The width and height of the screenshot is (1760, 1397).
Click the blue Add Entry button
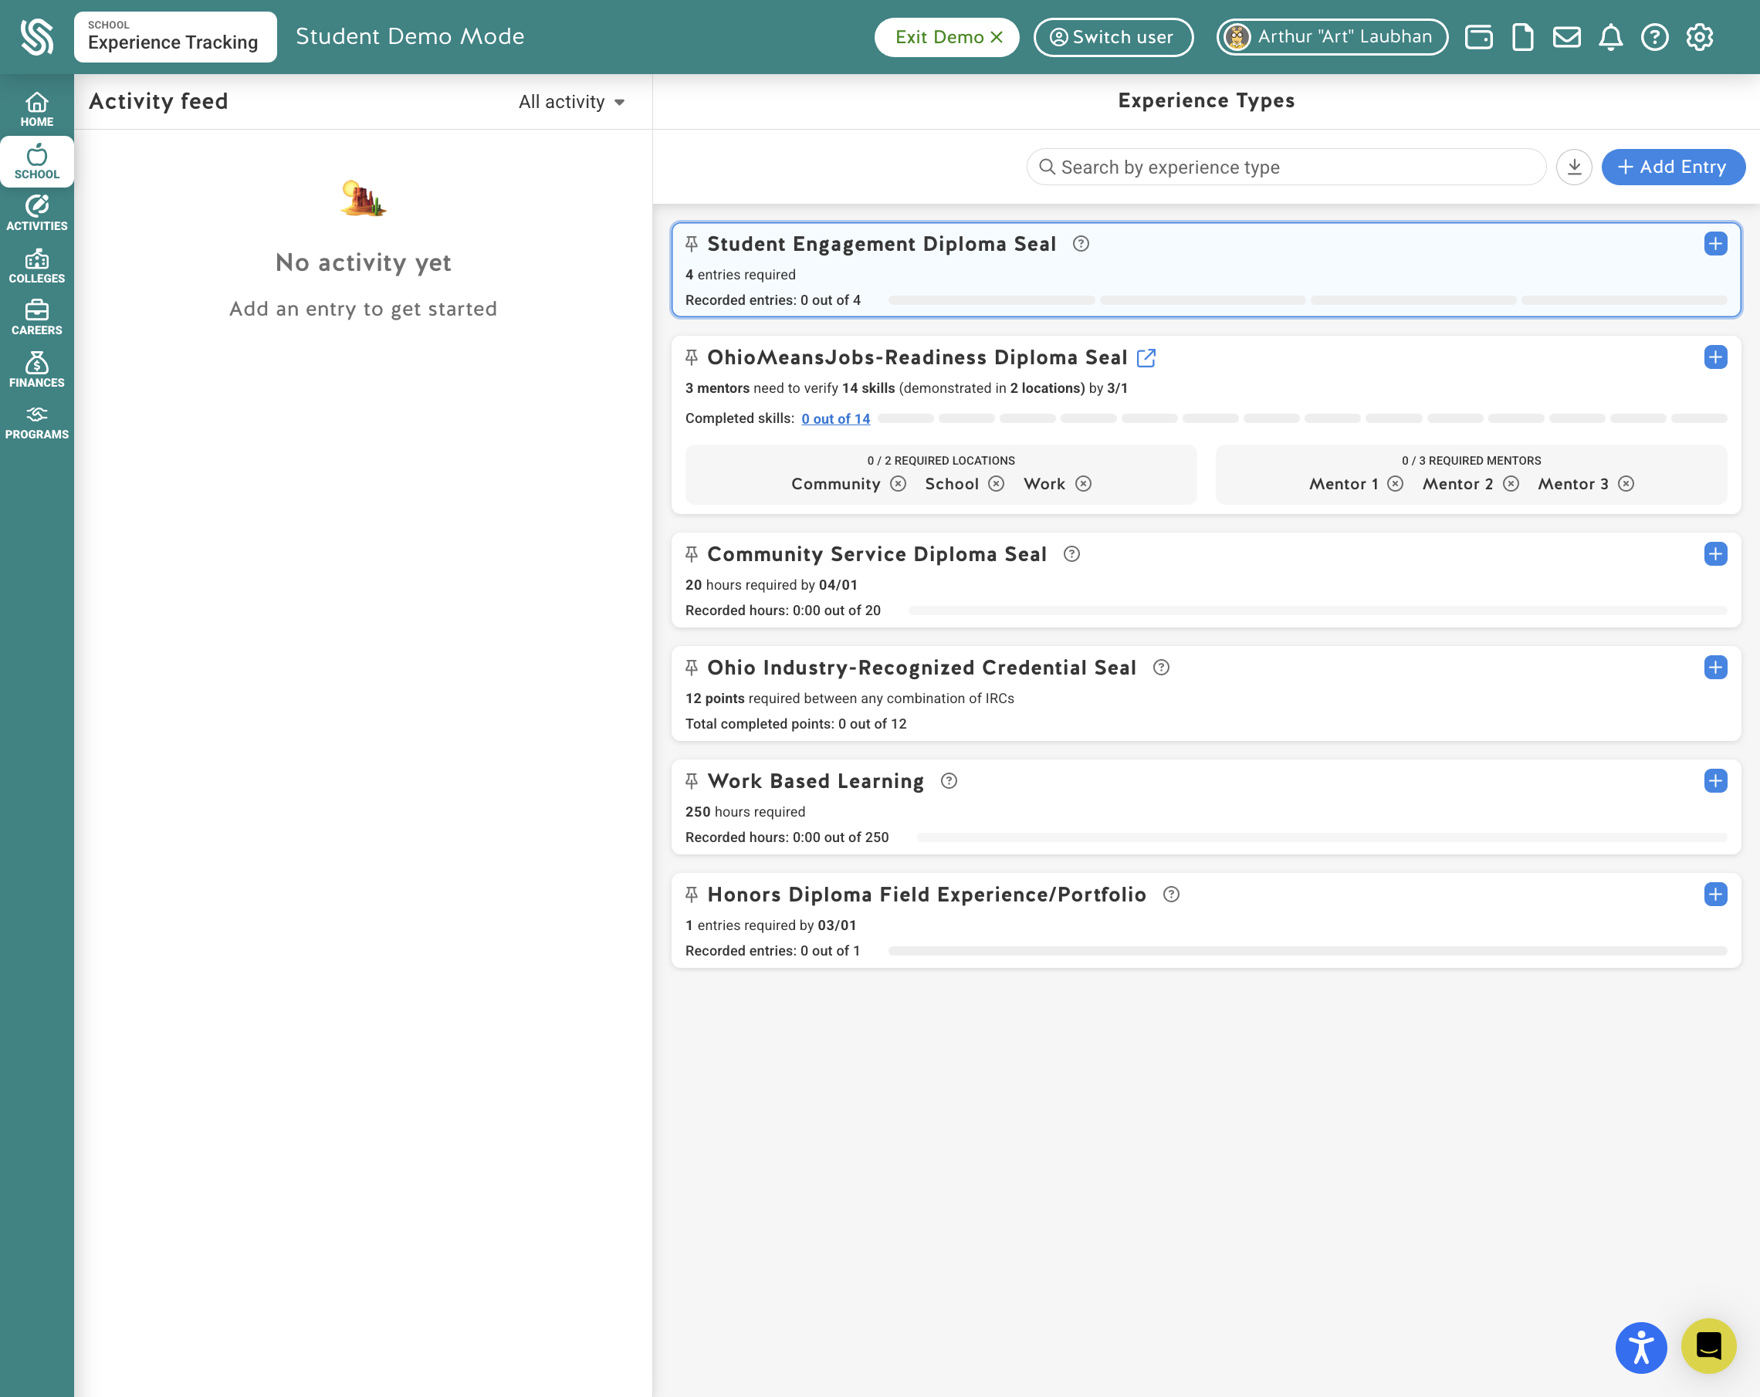pos(1673,167)
